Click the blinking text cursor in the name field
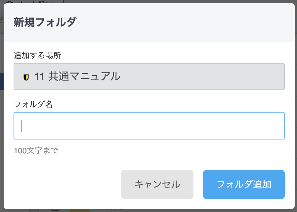Screen dimensions: 297x212 21,126
